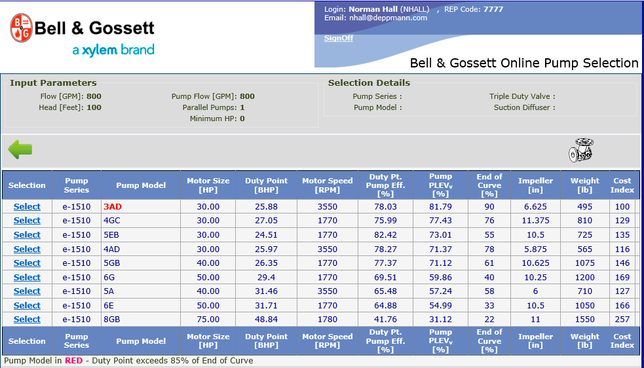Select the 6G pump row
This screenshot has height=368, width=644.
coord(27,277)
